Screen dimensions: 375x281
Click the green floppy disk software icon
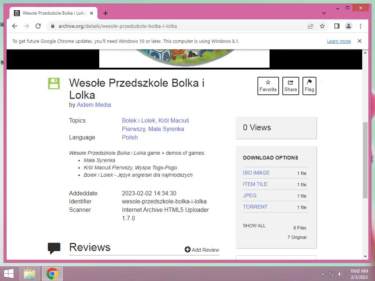pos(54,83)
